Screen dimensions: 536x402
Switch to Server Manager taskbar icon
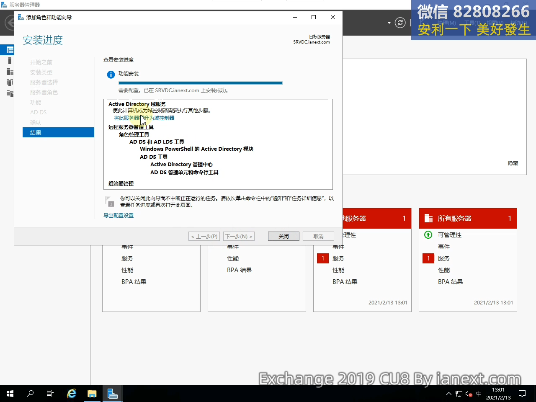[112, 394]
